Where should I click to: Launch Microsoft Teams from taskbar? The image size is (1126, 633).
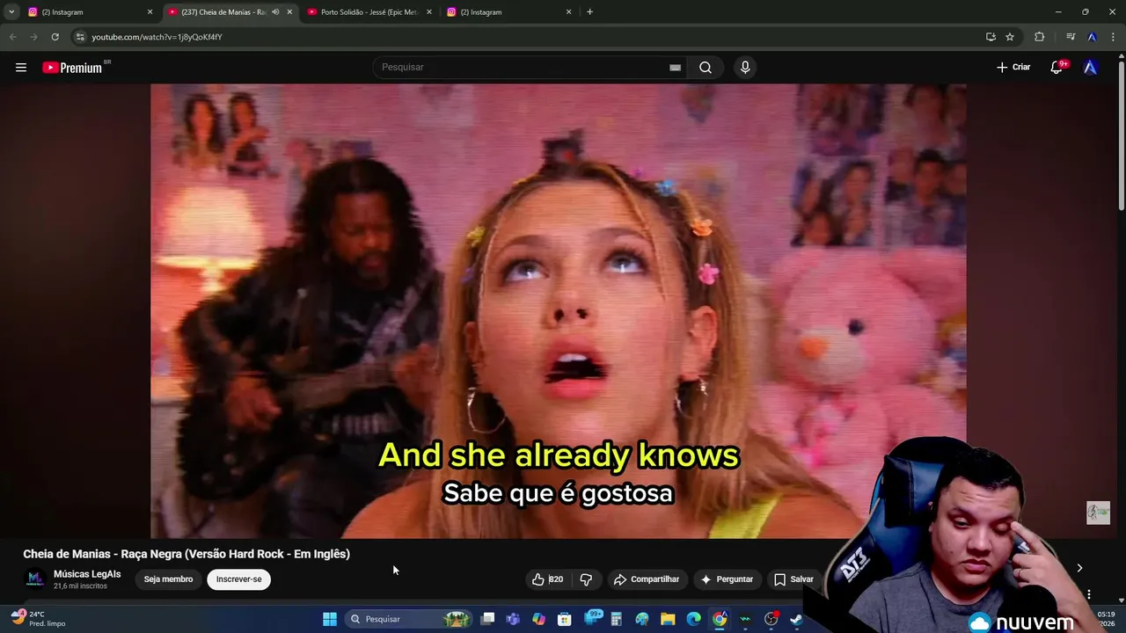pyautogui.click(x=513, y=619)
